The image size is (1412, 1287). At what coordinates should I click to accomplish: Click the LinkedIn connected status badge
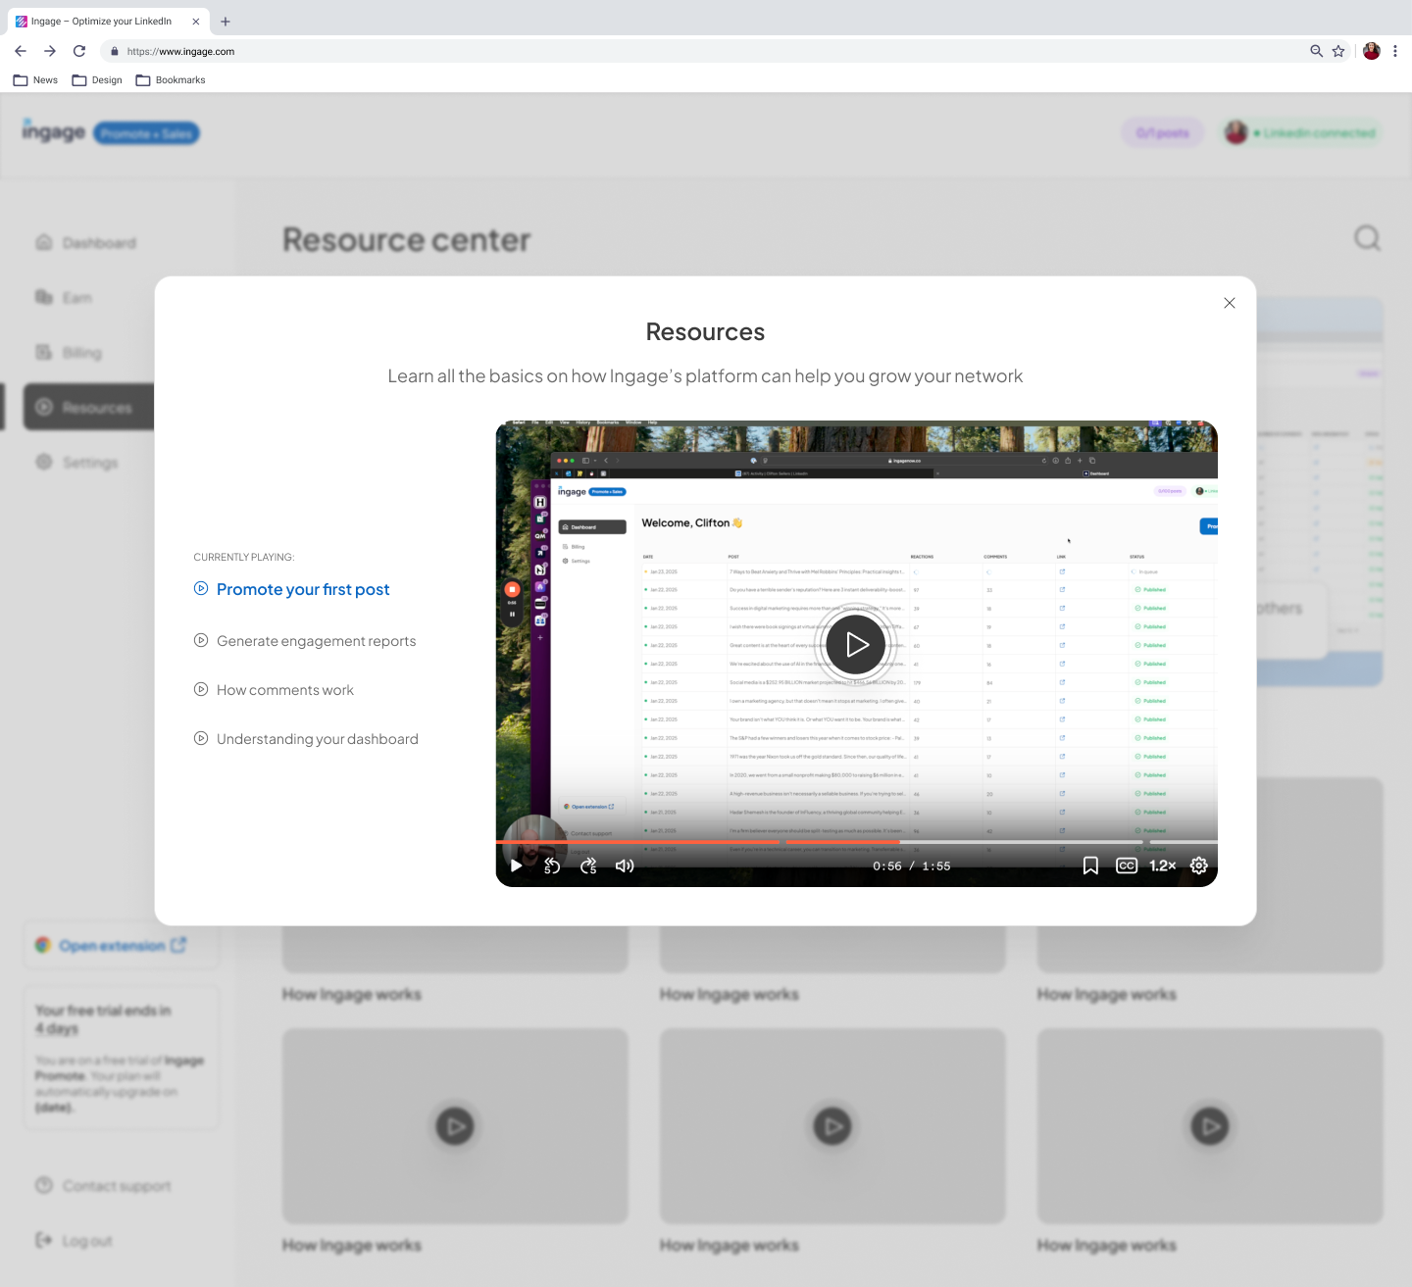click(1302, 132)
